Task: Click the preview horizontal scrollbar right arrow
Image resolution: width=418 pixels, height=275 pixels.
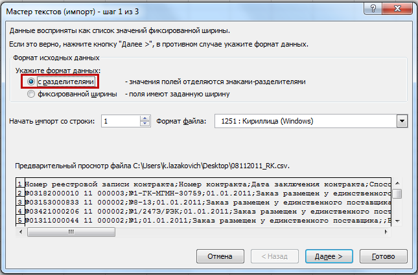Action: click(x=386, y=232)
